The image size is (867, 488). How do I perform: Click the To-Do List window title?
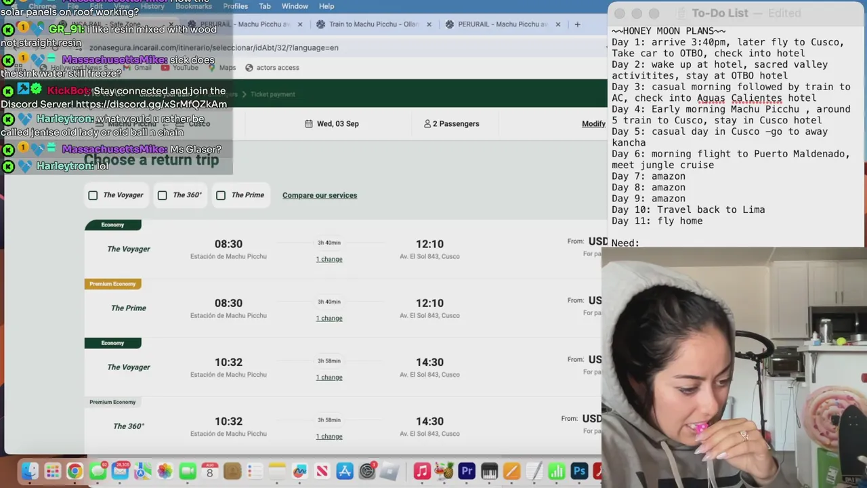click(719, 13)
